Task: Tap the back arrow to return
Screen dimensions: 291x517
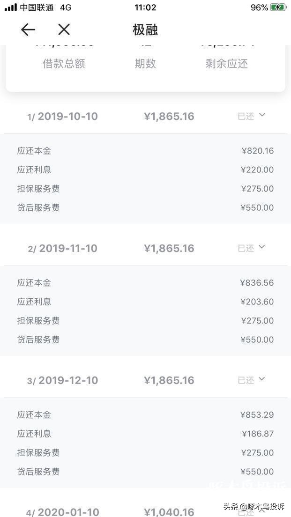Action: pyautogui.click(x=28, y=30)
